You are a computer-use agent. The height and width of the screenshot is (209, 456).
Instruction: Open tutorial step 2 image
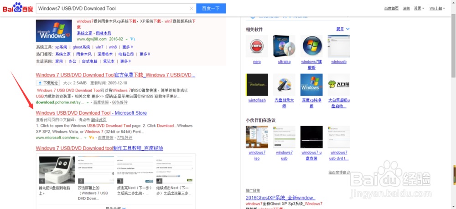click(x=96, y=170)
